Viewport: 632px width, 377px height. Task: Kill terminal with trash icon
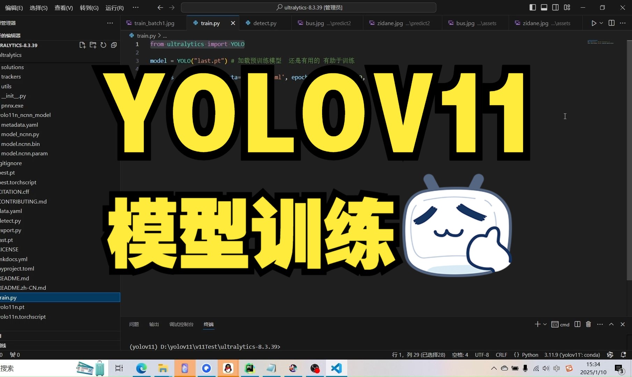pyautogui.click(x=588, y=324)
